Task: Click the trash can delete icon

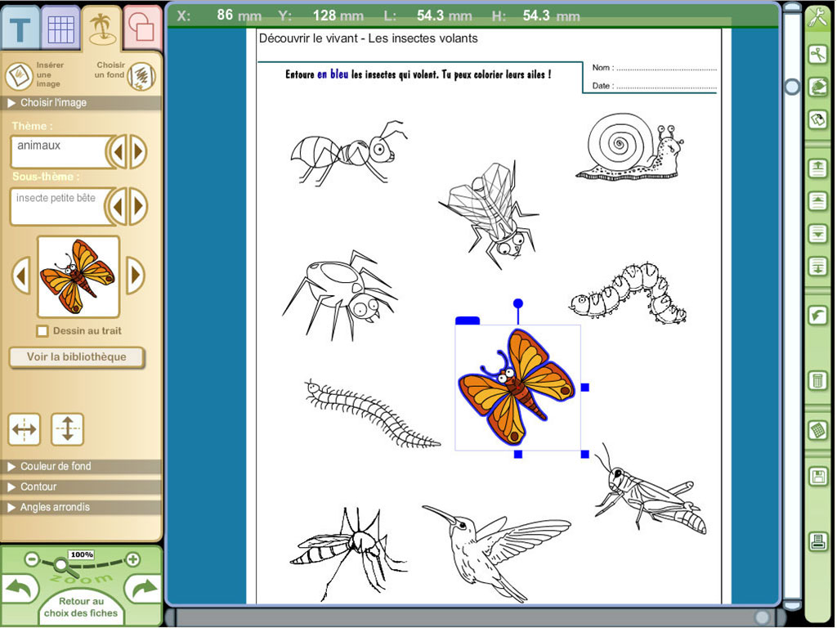Action: [x=817, y=380]
